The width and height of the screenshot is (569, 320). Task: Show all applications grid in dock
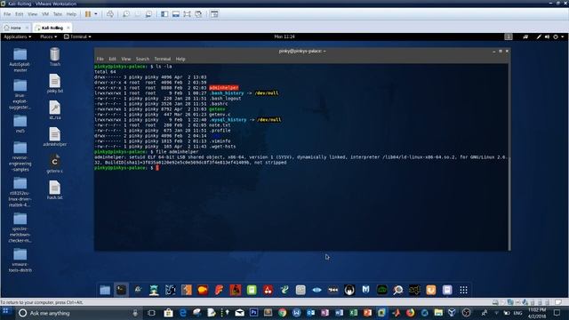[x=463, y=290]
